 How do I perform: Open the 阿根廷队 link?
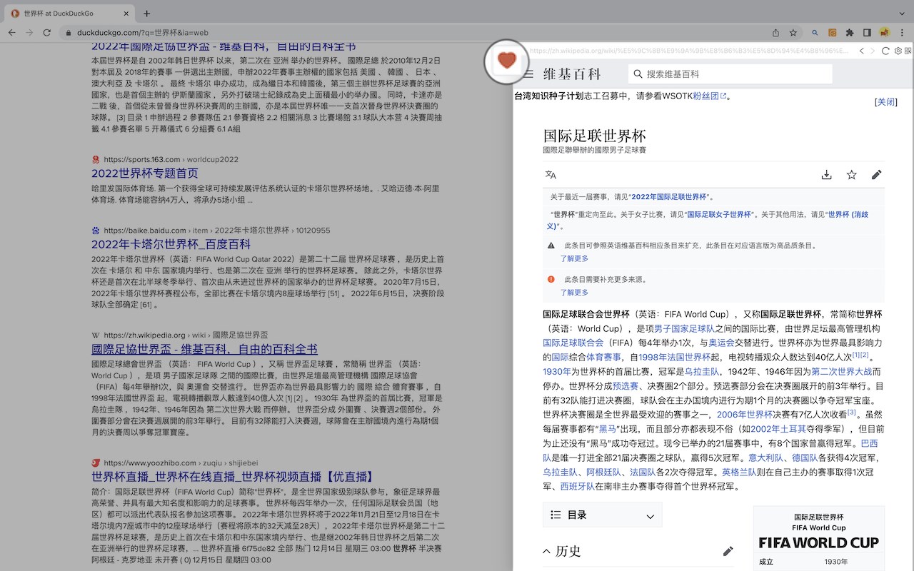coord(603,472)
